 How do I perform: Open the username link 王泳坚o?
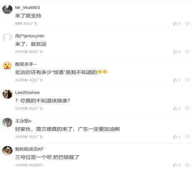(23, 121)
